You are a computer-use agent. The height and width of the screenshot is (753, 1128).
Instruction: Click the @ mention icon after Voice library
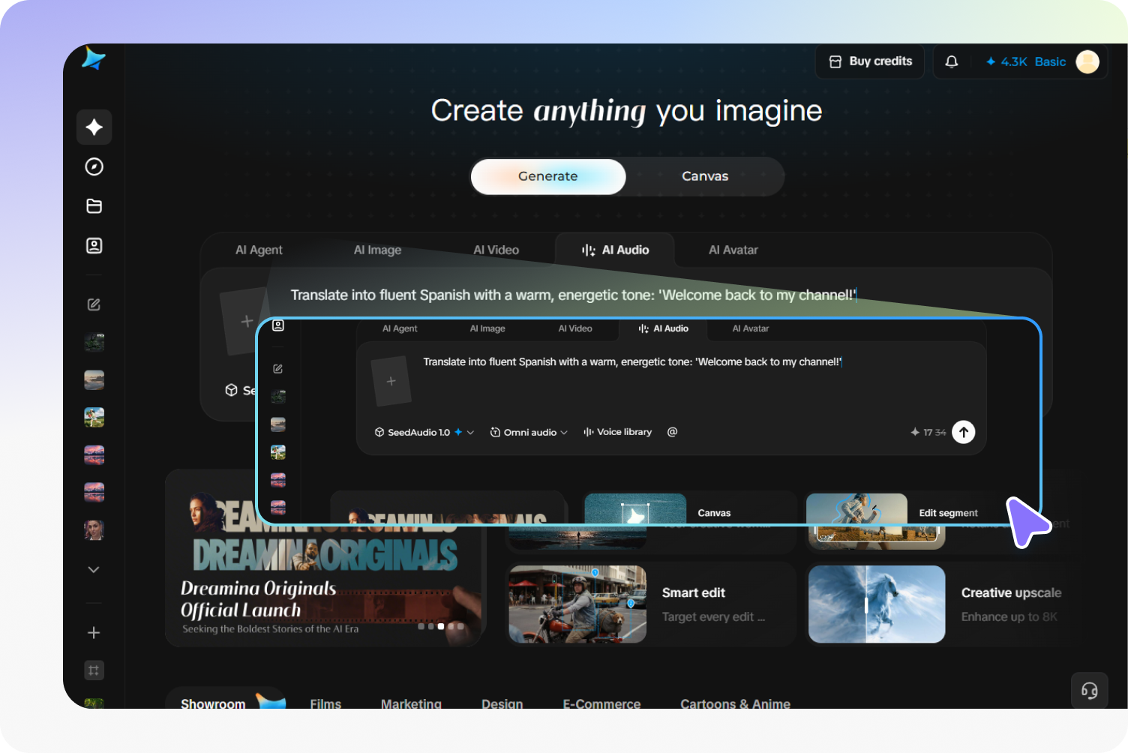pos(673,432)
